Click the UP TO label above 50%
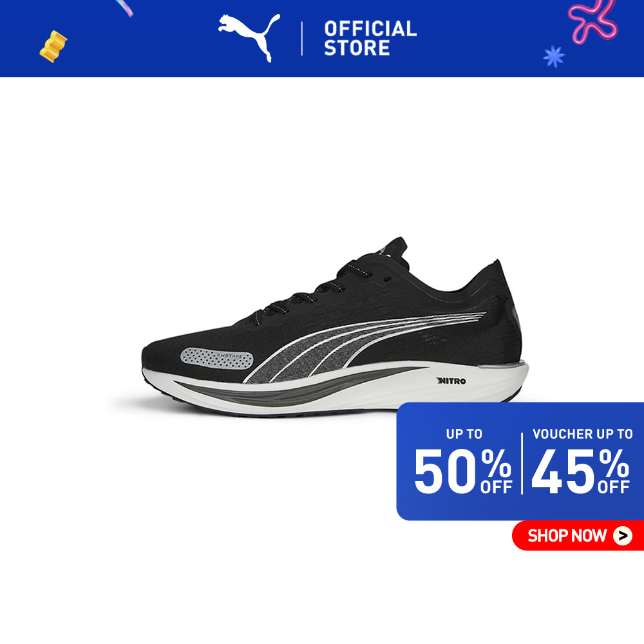Screen dimensions: 644x644 pyautogui.click(x=464, y=433)
